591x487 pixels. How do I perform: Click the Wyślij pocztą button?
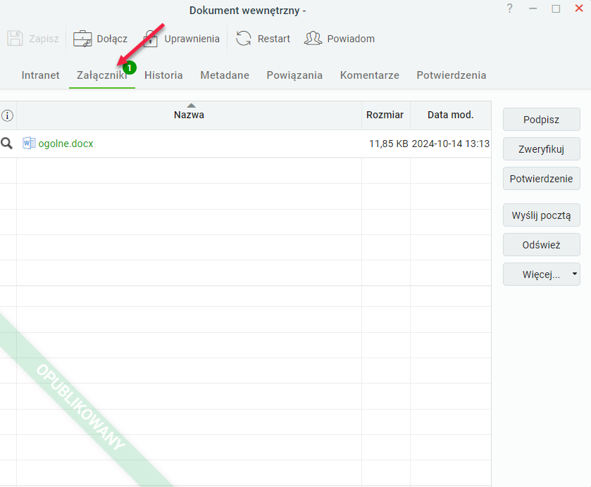tap(541, 215)
